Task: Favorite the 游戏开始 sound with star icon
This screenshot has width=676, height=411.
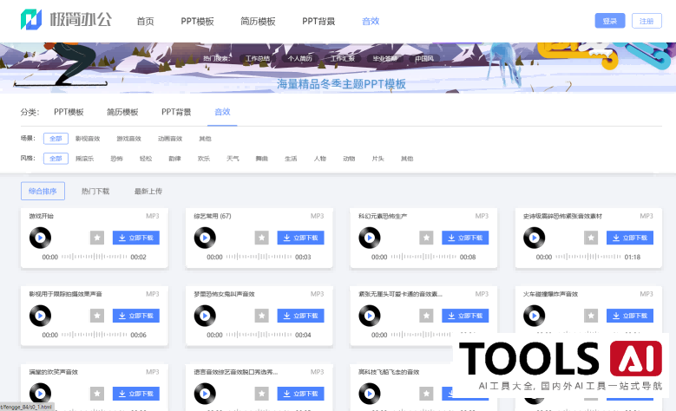Action: [x=97, y=238]
